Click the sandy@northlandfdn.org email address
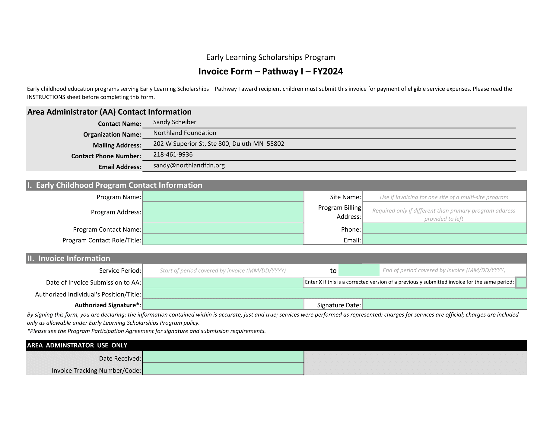Image resolution: width=553 pixels, height=427 pixels. [x=189, y=165]
